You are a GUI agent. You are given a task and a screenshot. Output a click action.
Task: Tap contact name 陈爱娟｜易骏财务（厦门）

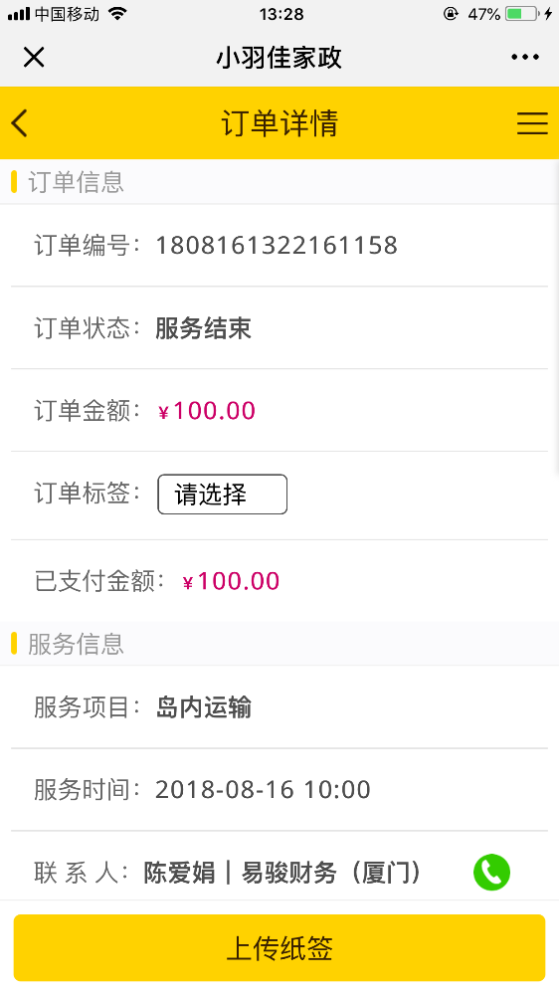click(x=283, y=874)
